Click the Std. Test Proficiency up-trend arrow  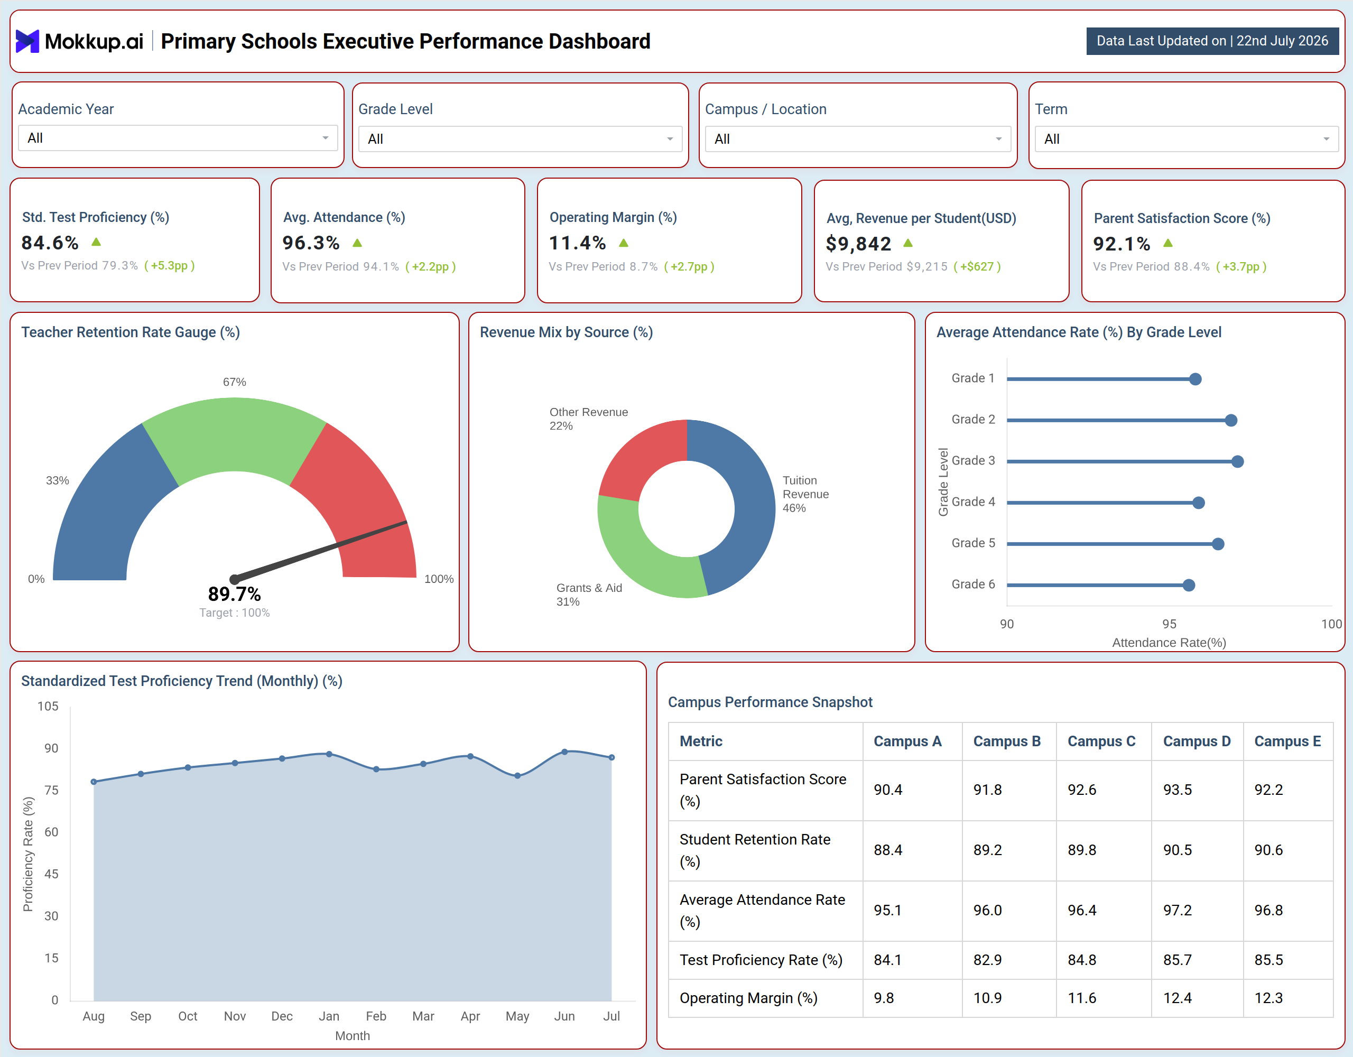coord(96,242)
